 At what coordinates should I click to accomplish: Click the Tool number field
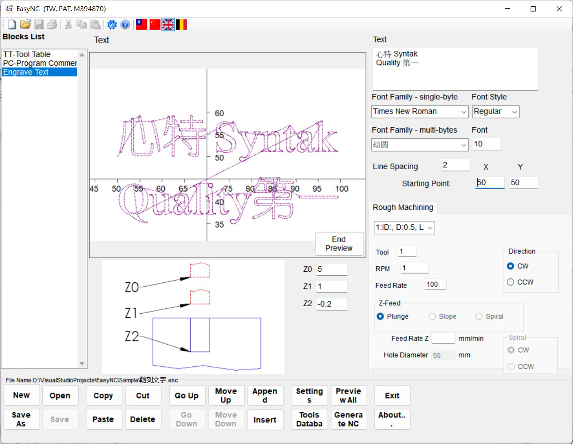(407, 251)
